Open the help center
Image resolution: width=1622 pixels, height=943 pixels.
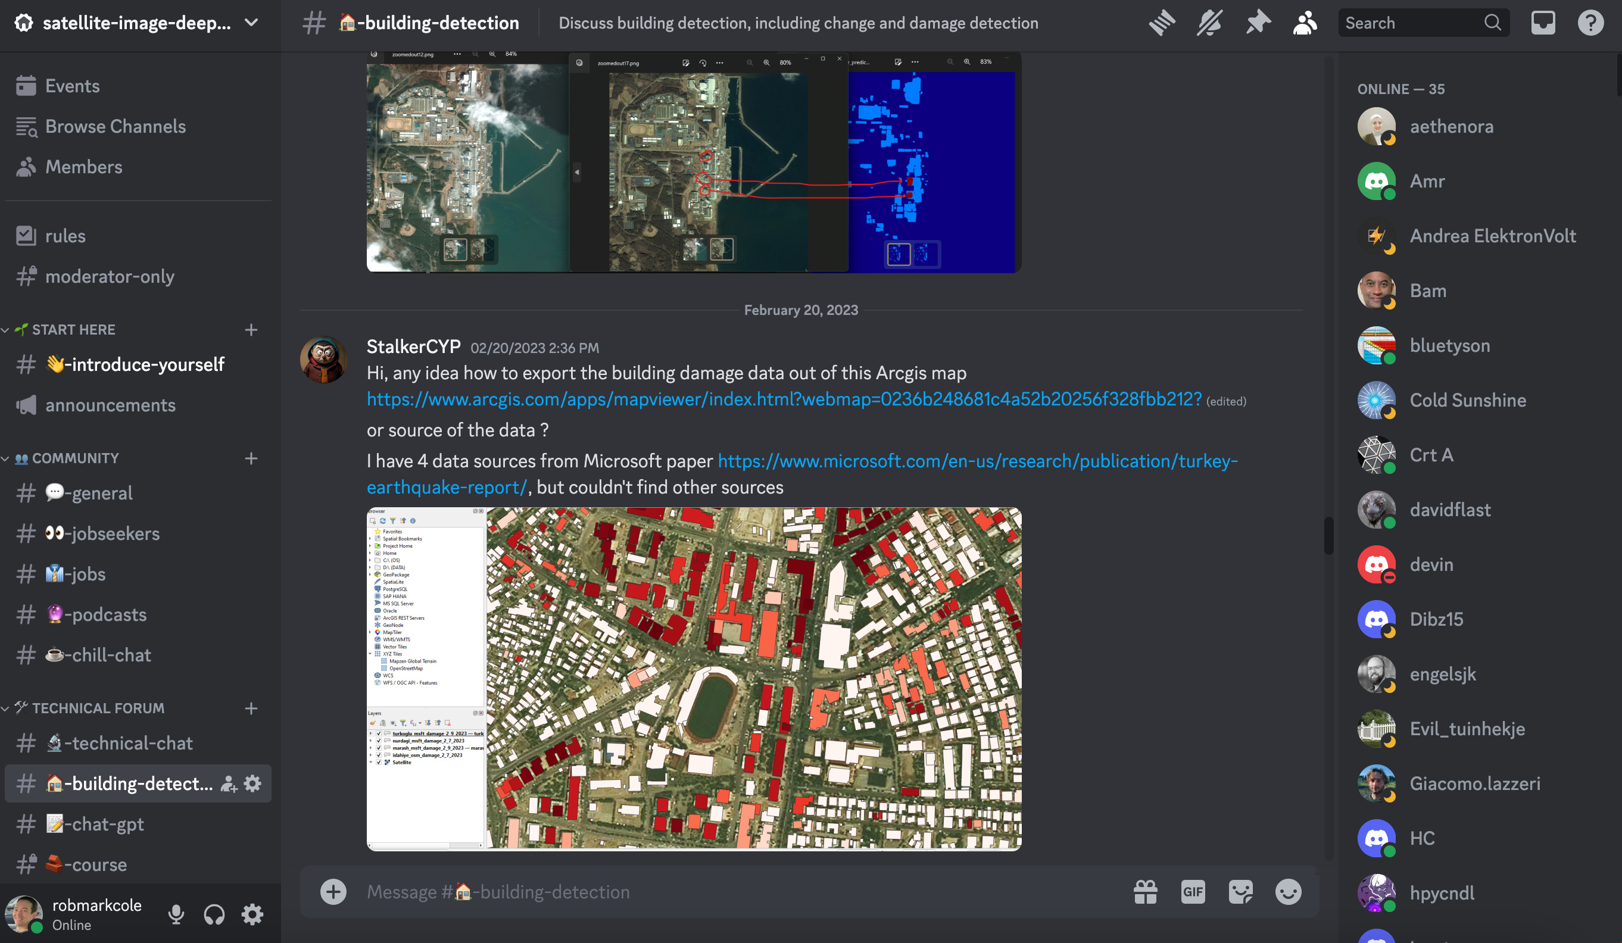(x=1590, y=23)
